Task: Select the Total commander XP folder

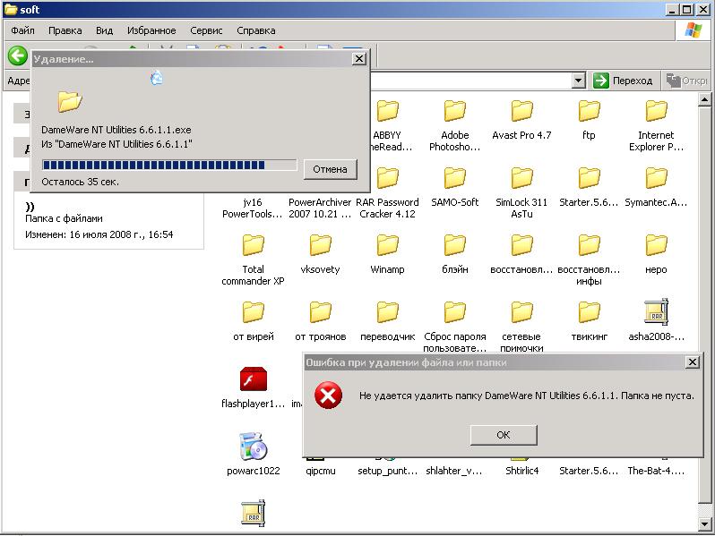Action: point(253,245)
